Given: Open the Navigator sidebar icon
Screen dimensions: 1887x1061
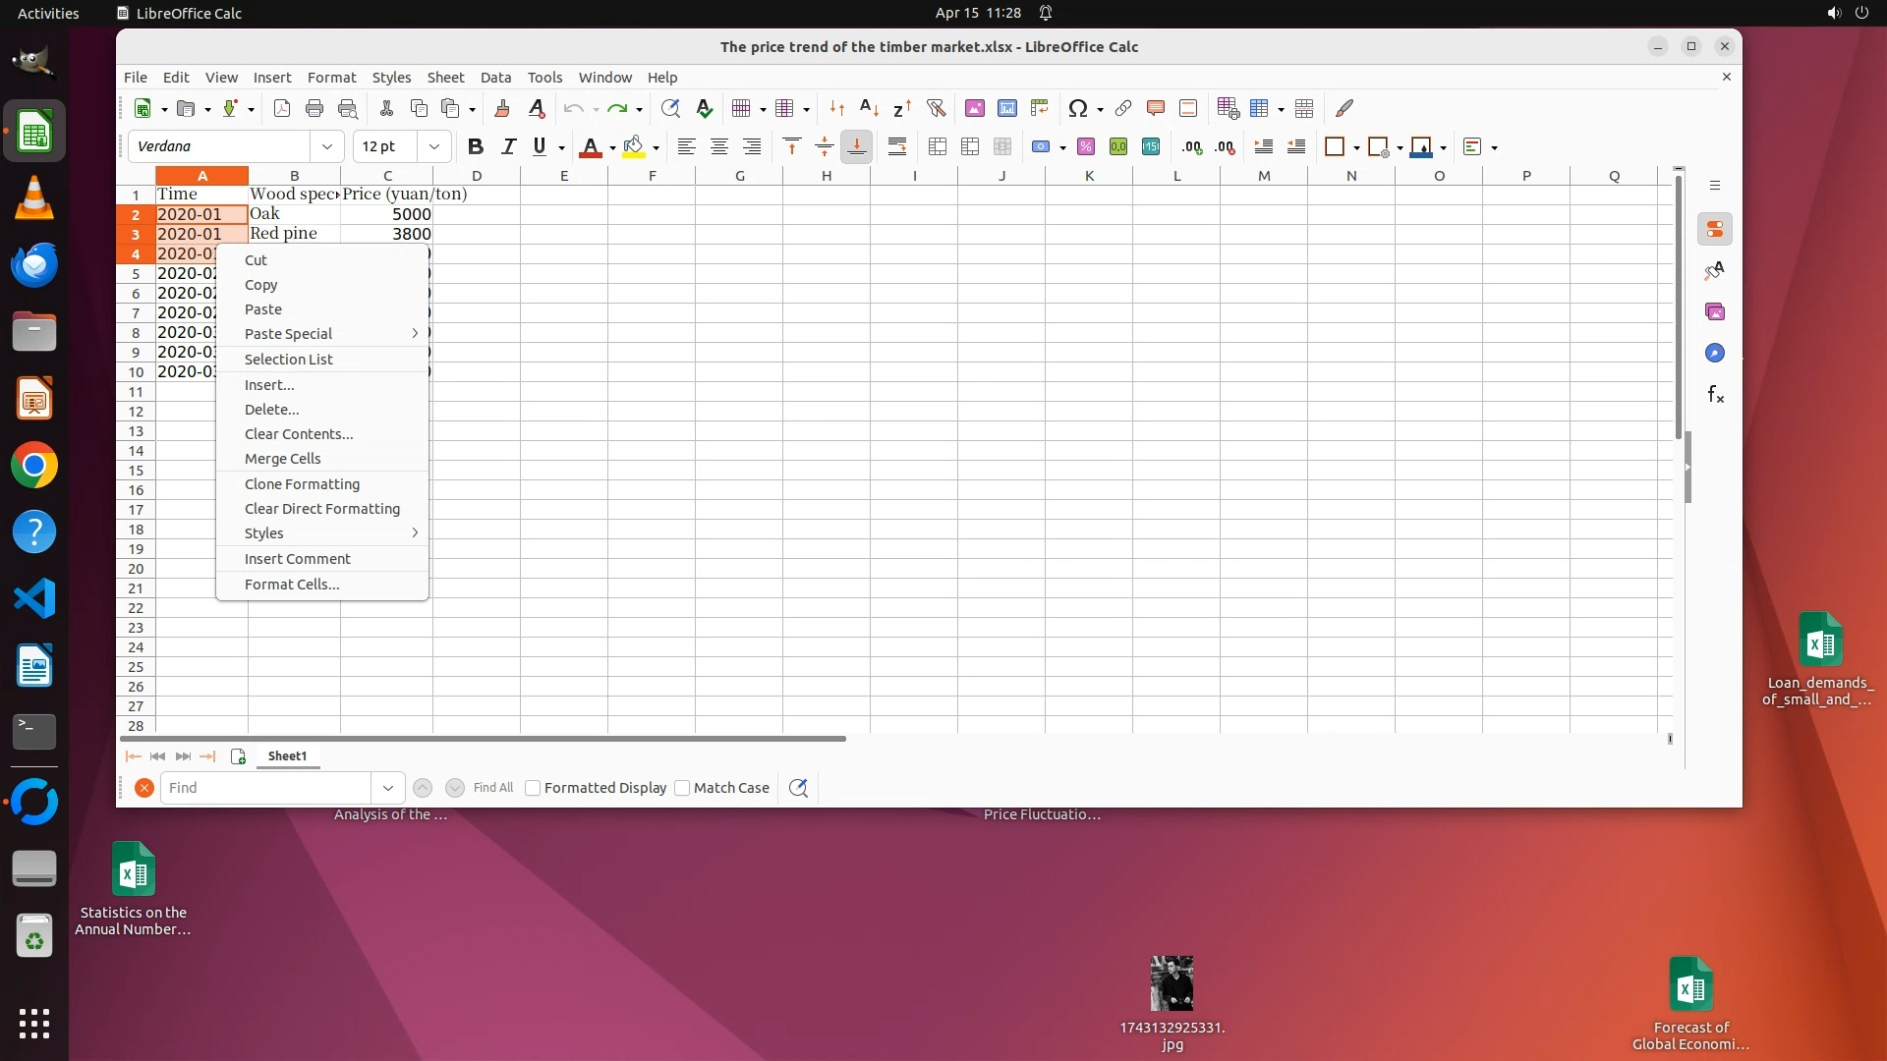Looking at the screenshot, I should tap(1715, 354).
